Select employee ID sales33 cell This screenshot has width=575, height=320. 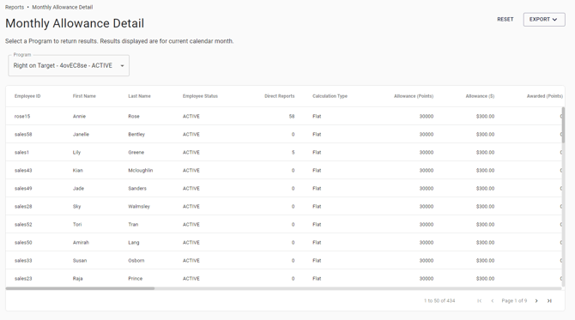coord(23,260)
